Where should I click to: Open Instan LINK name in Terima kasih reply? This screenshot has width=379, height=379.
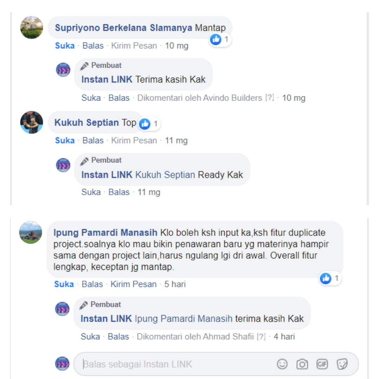pos(107,80)
